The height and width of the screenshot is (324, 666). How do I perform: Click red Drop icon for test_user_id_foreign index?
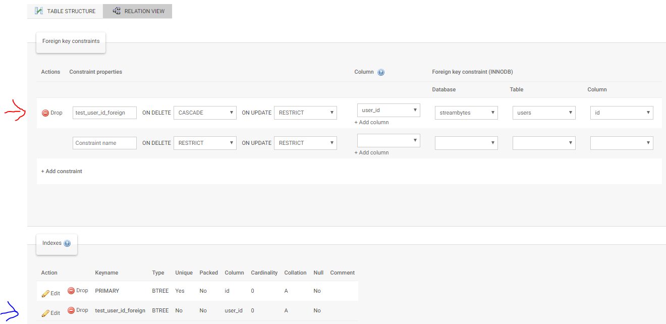pyautogui.click(x=71, y=310)
